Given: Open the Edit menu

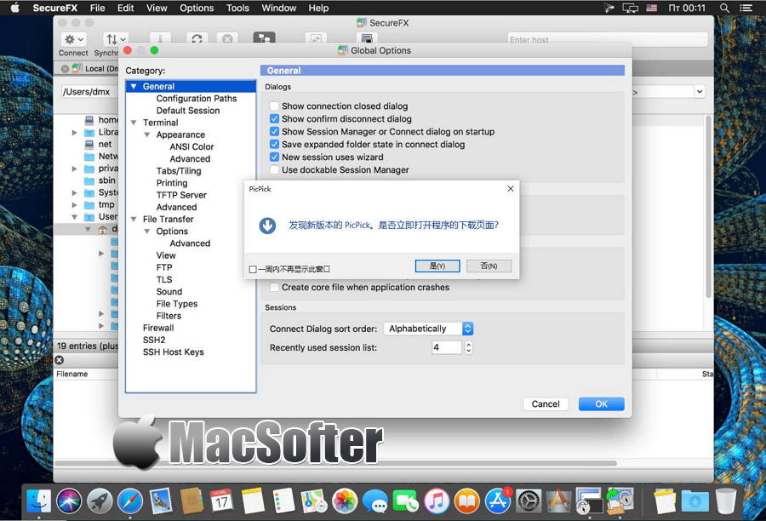Looking at the screenshot, I should click(x=125, y=8).
